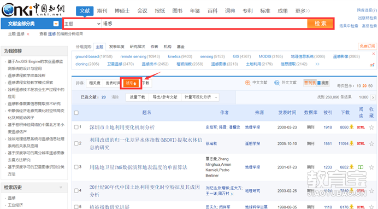Remove the 主题:遥感 filter with red X
The image size is (378, 209).
(28, 34)
